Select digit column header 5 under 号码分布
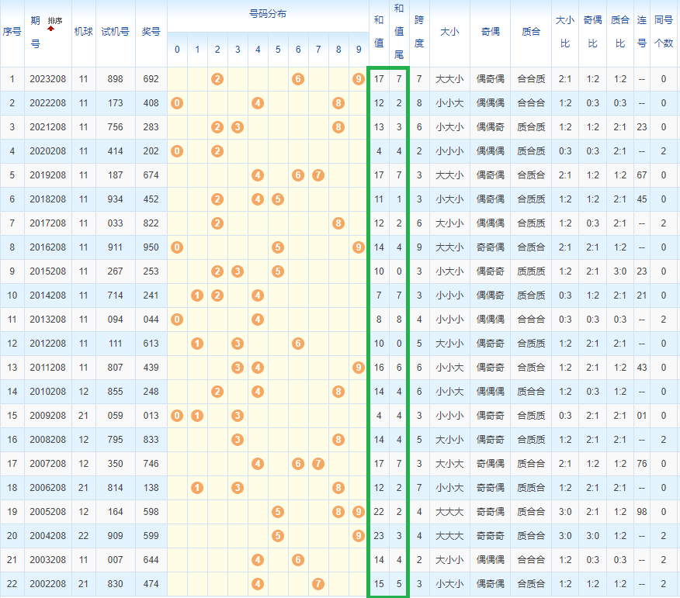Screen dimensions: 680x598 point(277,50)
